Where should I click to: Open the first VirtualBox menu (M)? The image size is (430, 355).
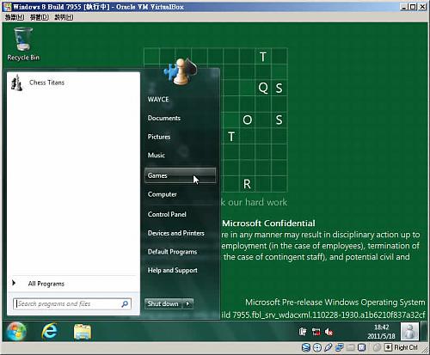coord(15,17)
